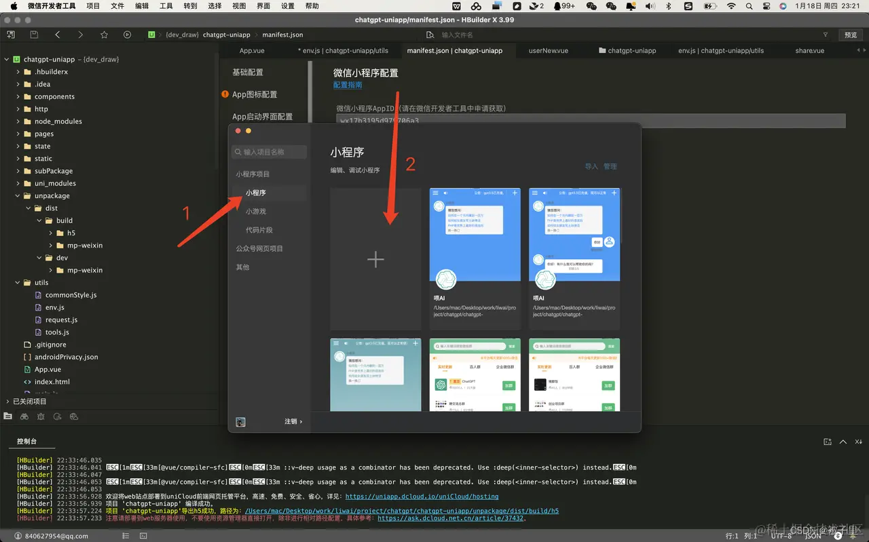
Task: Open the 工具 menu in menu bar
Action: point(166,6)
